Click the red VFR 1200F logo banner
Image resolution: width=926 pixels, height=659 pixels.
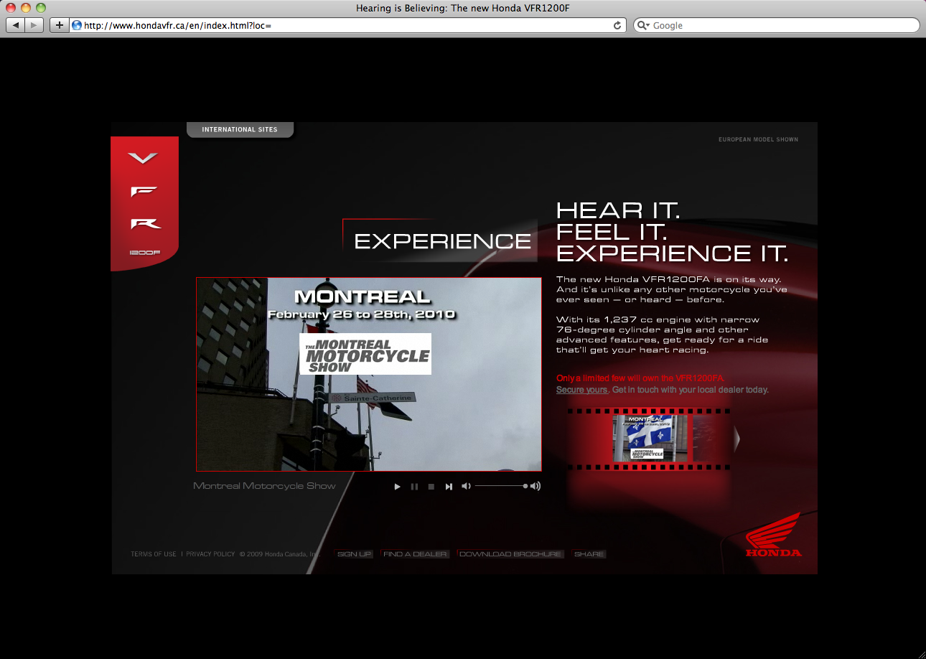(144, 203)
